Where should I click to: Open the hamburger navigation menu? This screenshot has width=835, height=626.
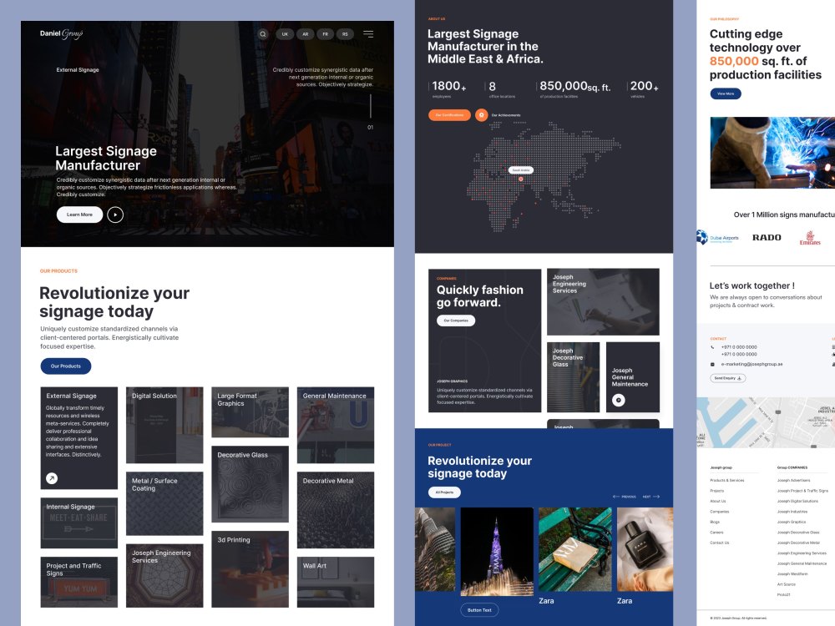click(x=367, y=34)
